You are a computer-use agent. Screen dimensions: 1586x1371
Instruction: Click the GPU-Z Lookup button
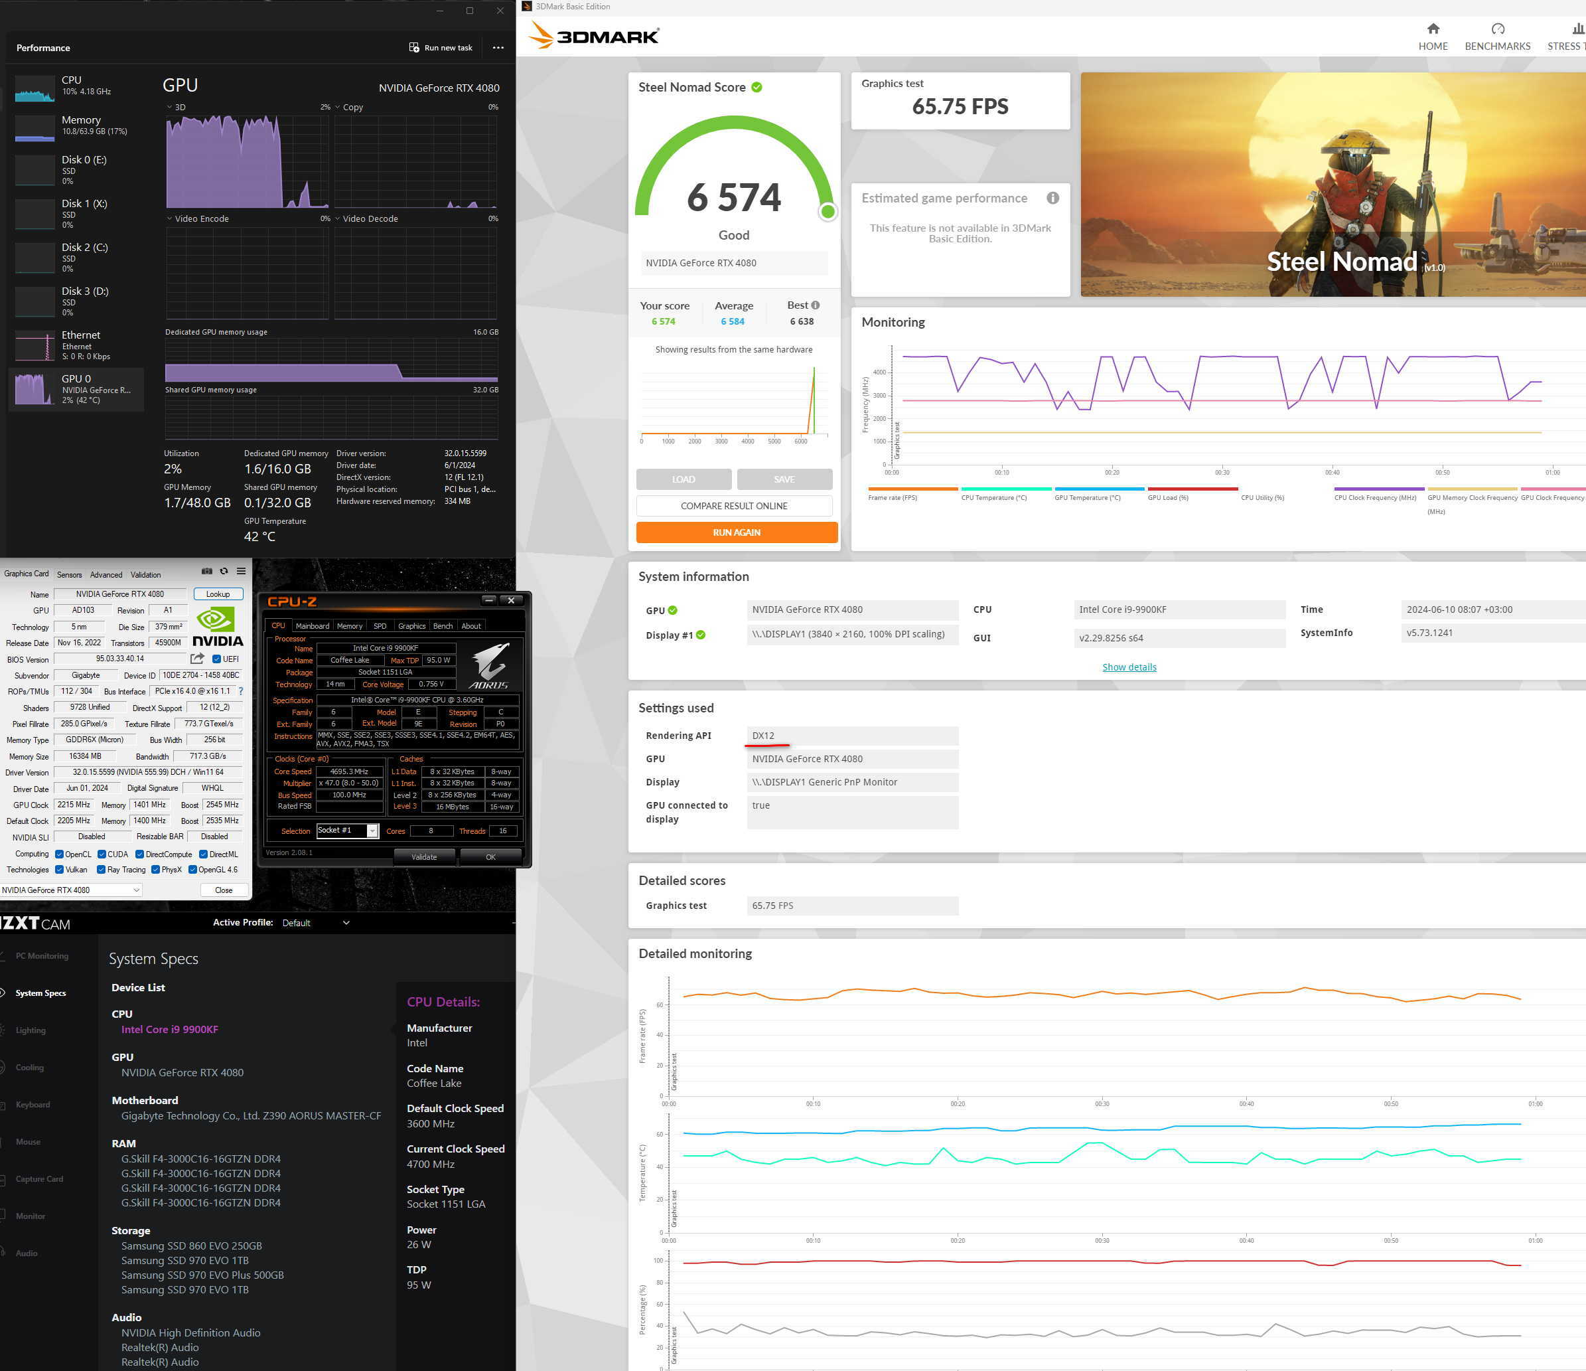point(218,594)
